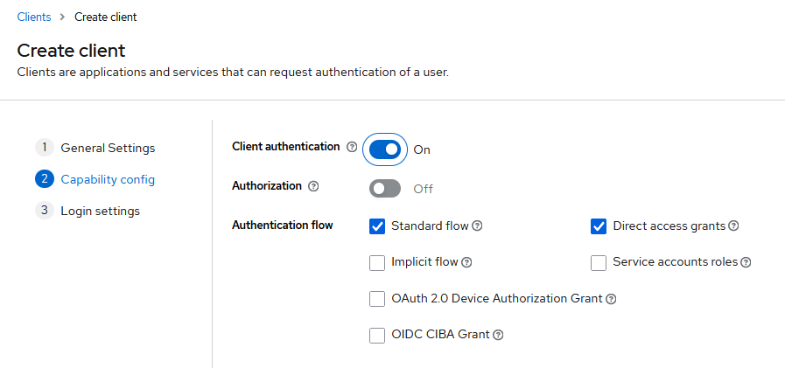Check Service accounts roles option
Image resolution: width=785 pixels, height=368 pixels.
[599, 262]
